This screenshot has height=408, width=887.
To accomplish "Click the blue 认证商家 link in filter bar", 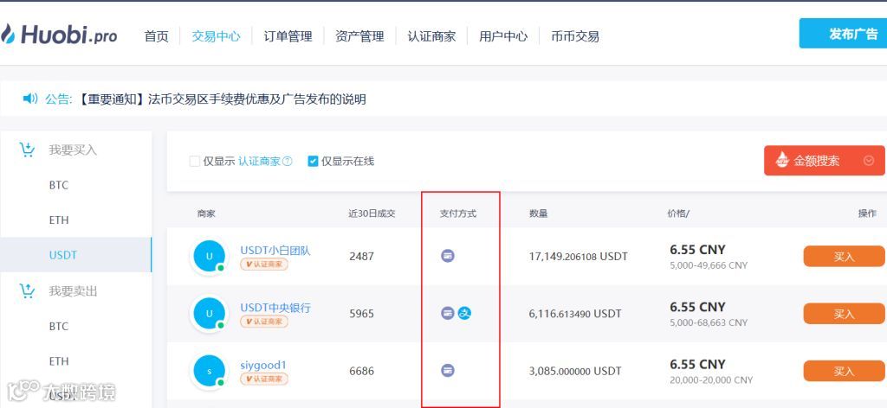I will pyautogui.click(x=259, y=162).
